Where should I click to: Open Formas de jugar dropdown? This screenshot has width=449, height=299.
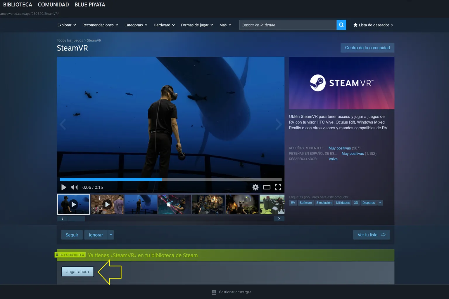coord(197,25)
